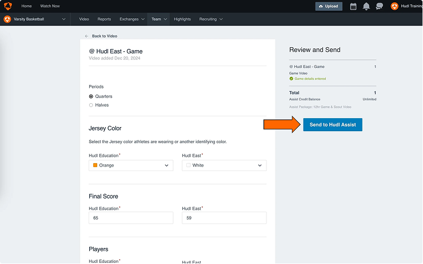
Task: Click the white jersey color swatch
Action: coord(188,165)
